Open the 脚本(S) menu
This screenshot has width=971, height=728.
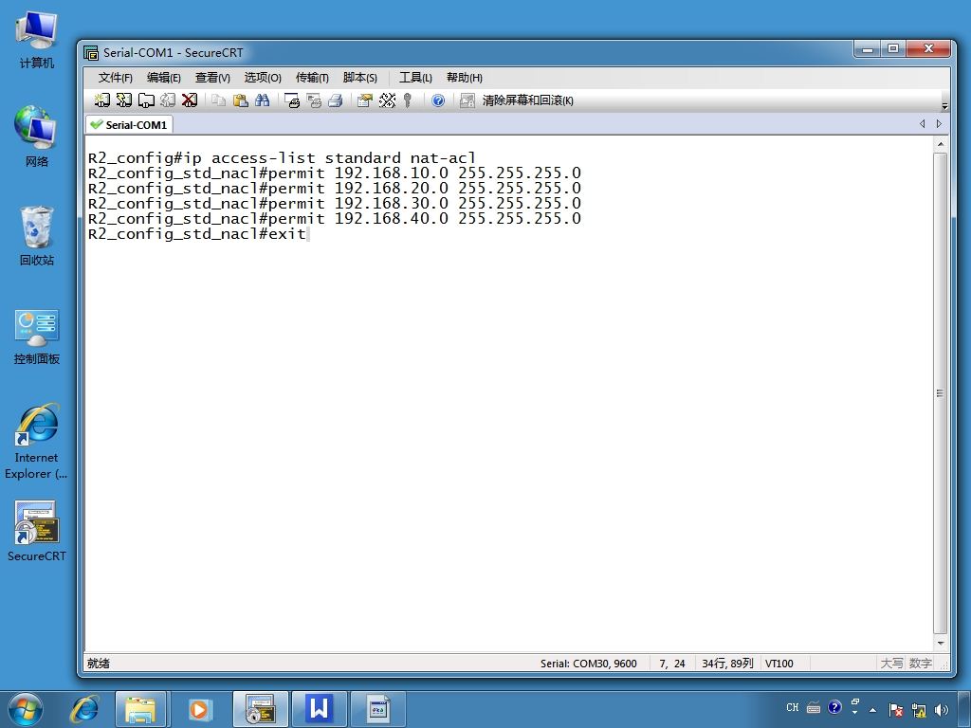359,78
